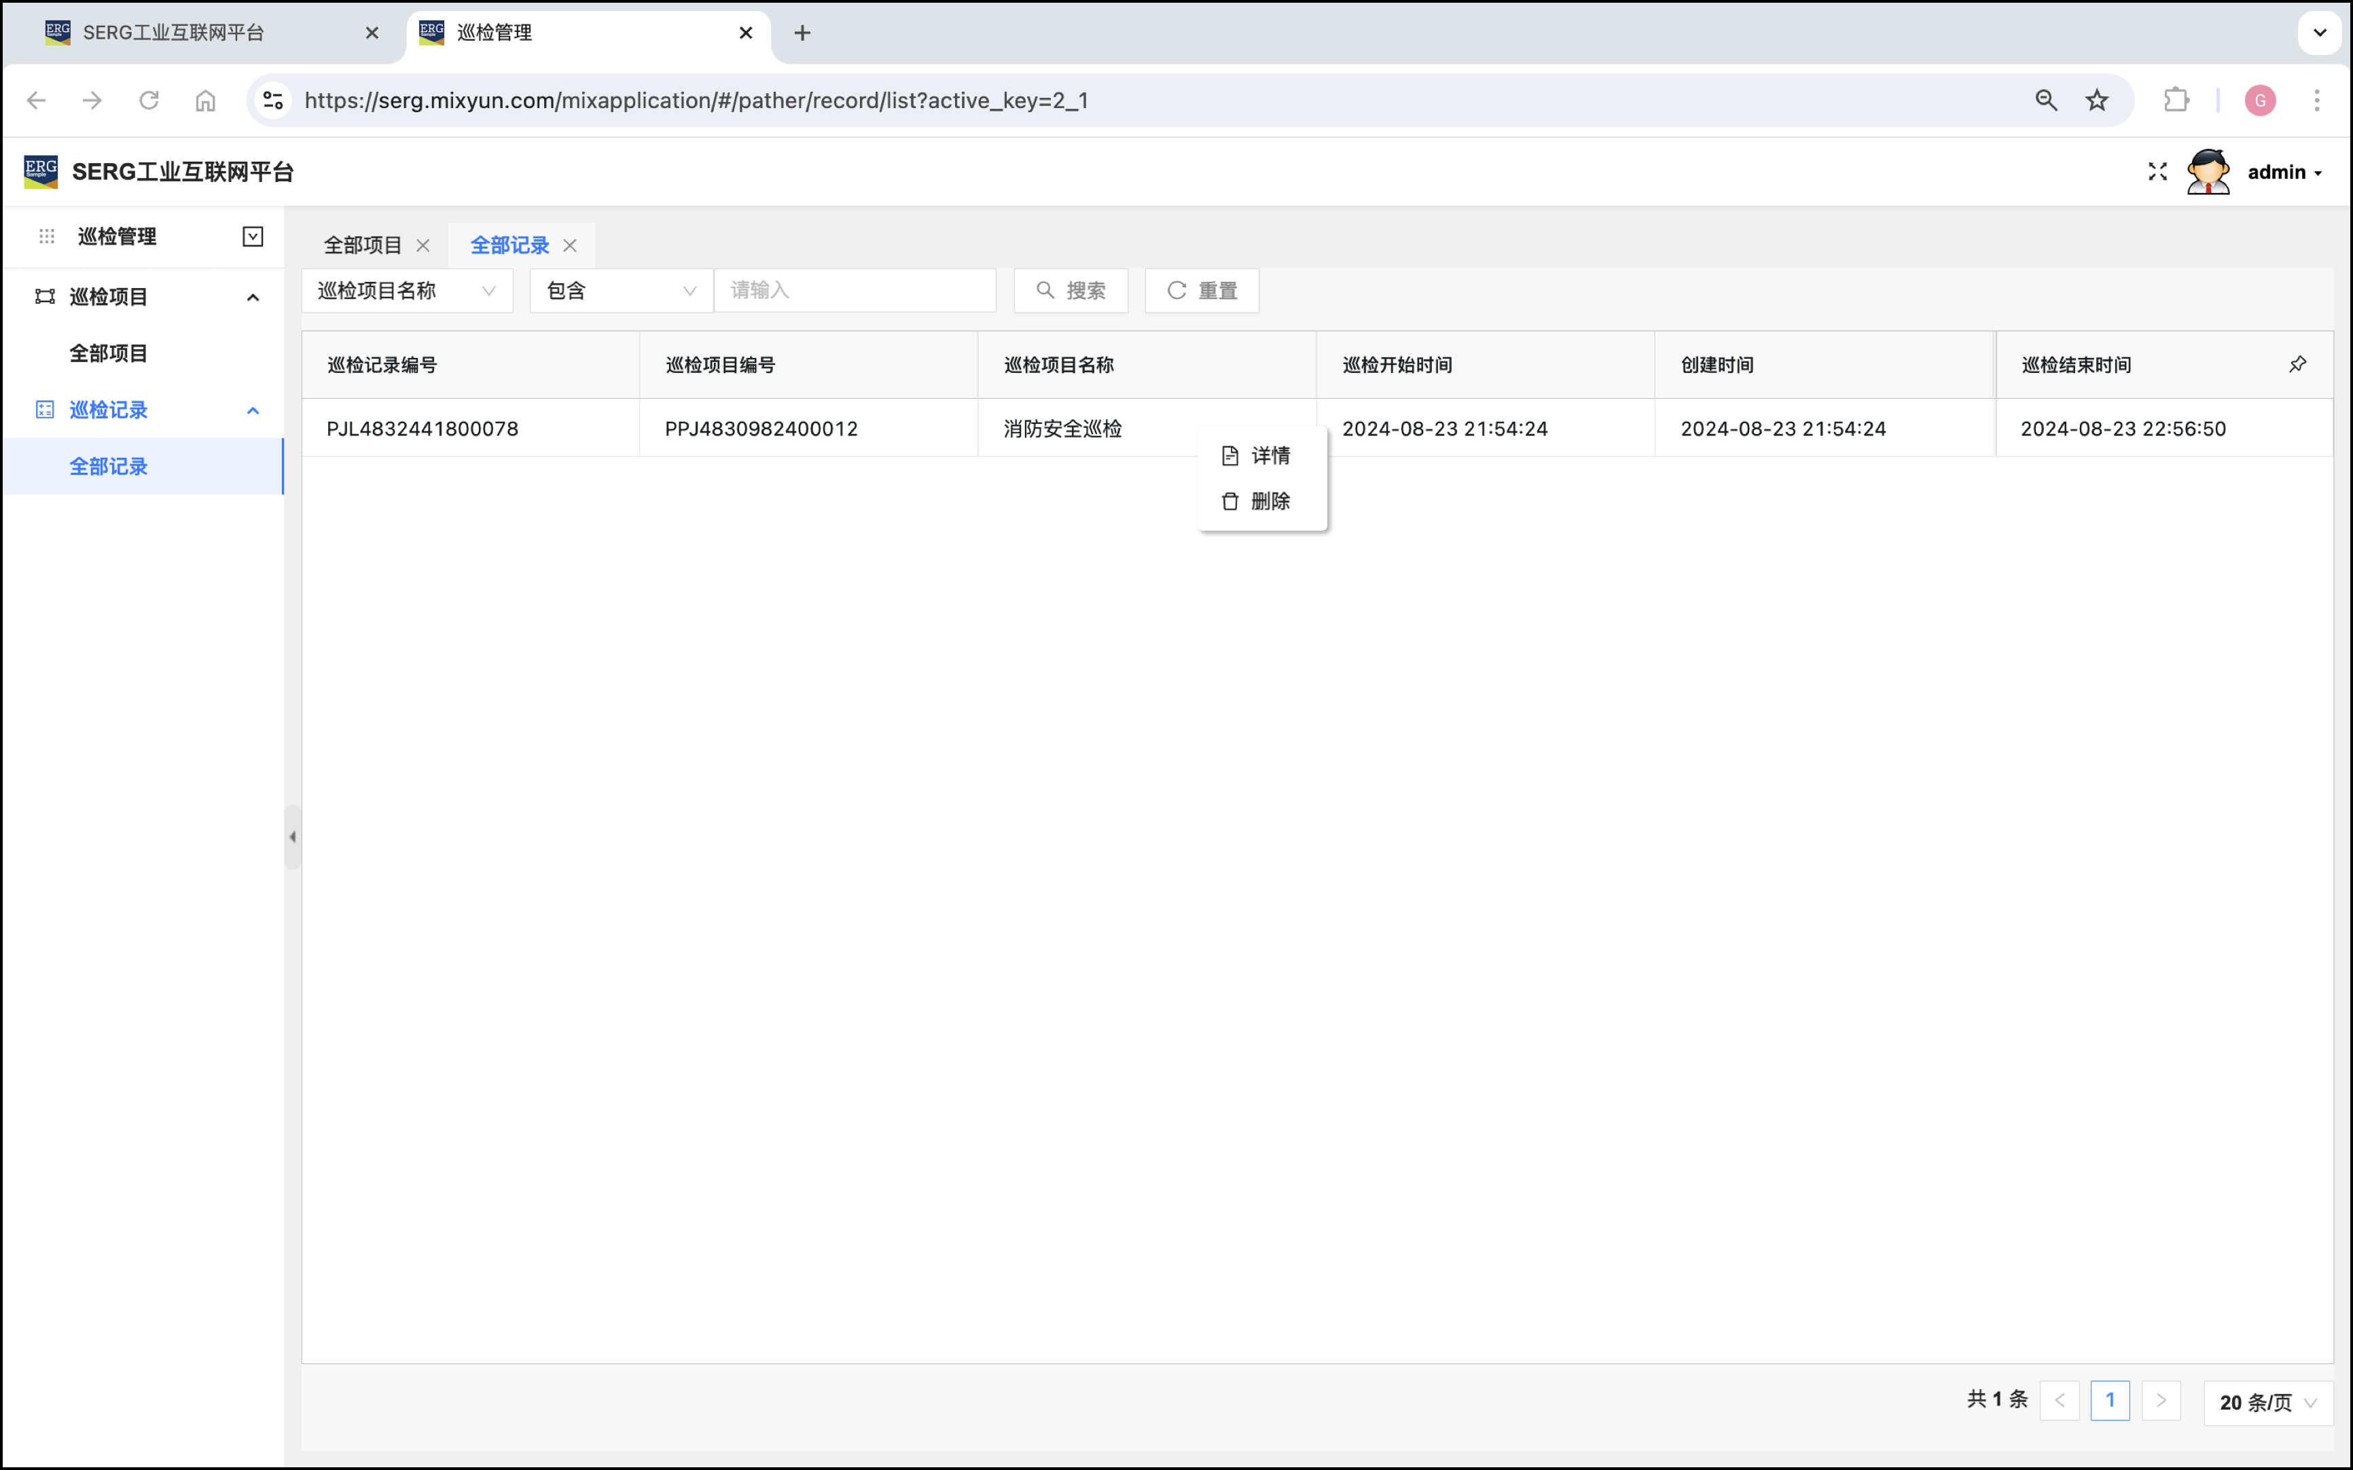Click the pin icon in table header

2297,365
